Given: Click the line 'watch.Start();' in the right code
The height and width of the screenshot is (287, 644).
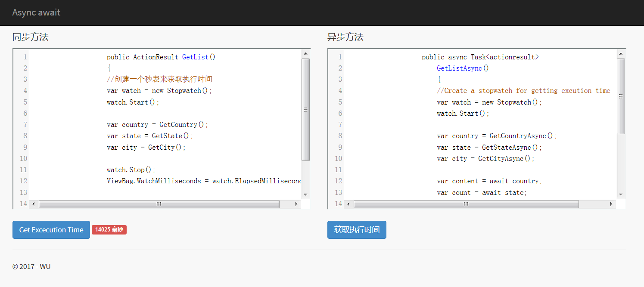Looking at the screenshot, I should (x=463, y=113).
